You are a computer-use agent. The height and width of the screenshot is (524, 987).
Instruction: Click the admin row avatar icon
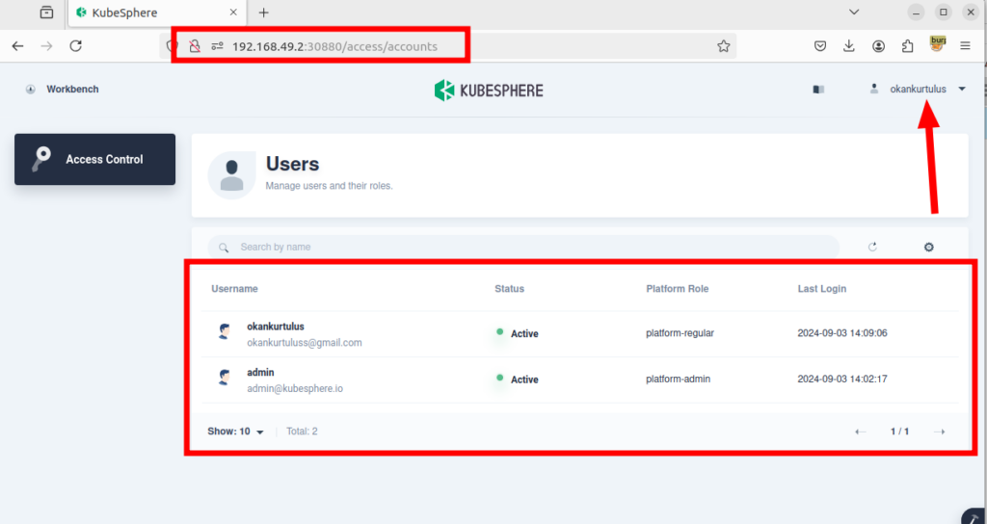[x=224, y=378]
